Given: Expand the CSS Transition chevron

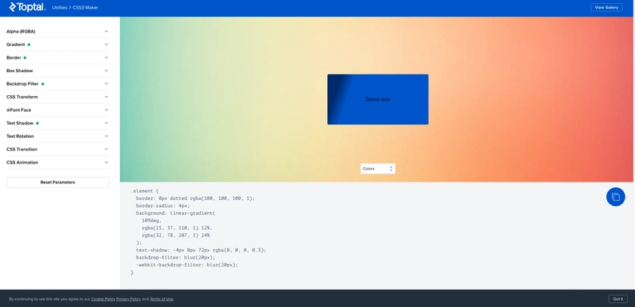Looking at the screenshot, I should pos(106,149).
